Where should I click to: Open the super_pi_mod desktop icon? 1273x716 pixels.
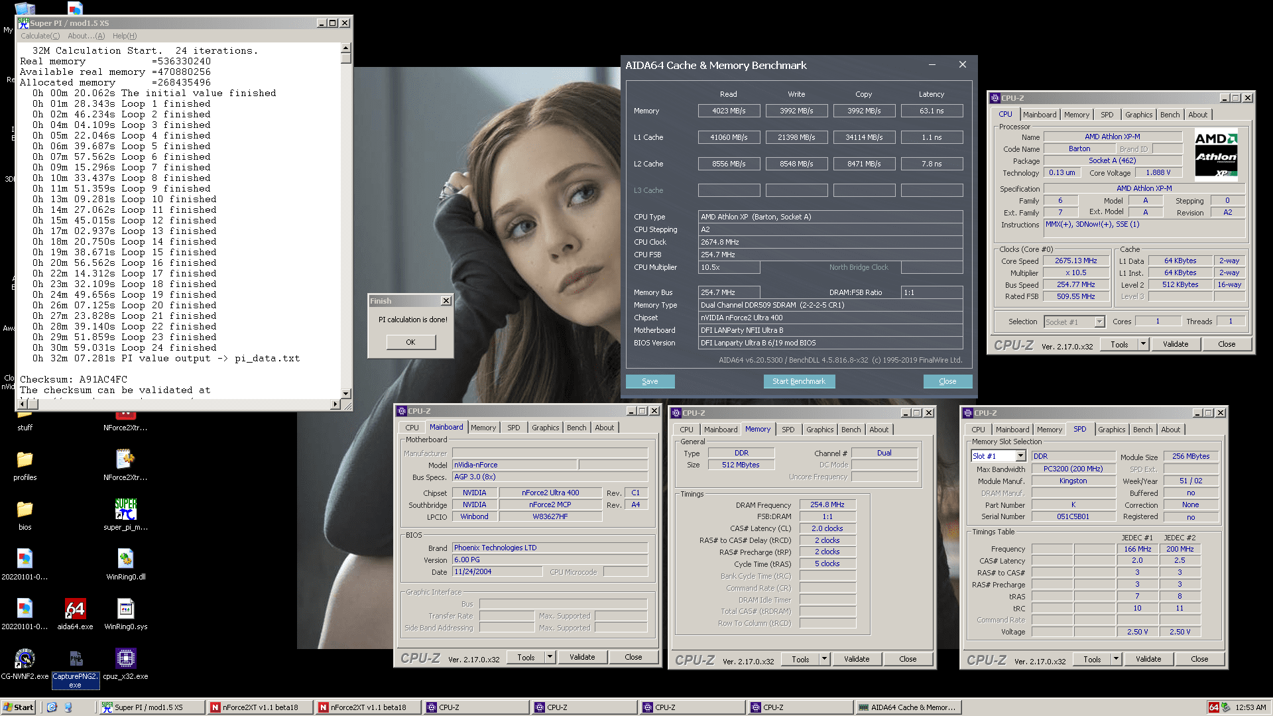[x=125, y=509]
